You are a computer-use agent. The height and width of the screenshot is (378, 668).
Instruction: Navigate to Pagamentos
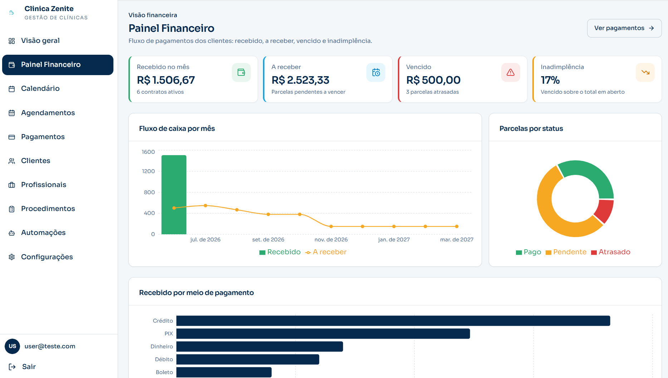58,137
